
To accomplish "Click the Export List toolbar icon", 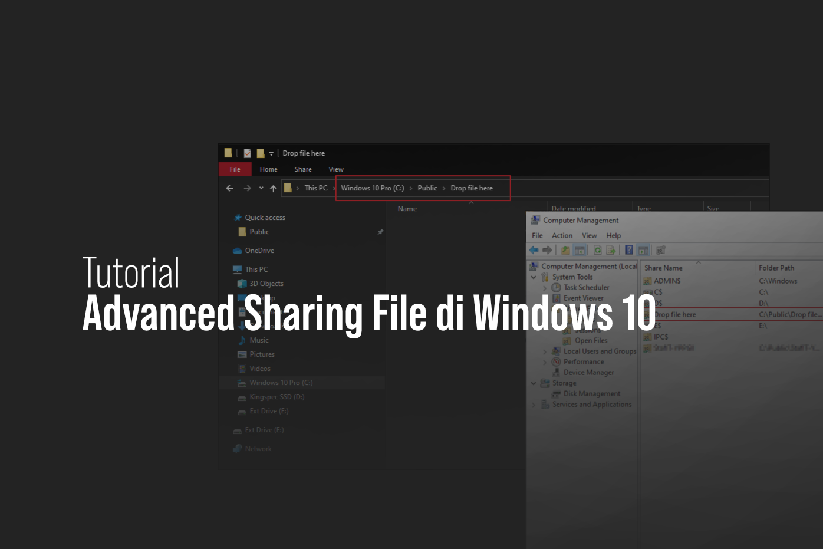I will [611, 249].
